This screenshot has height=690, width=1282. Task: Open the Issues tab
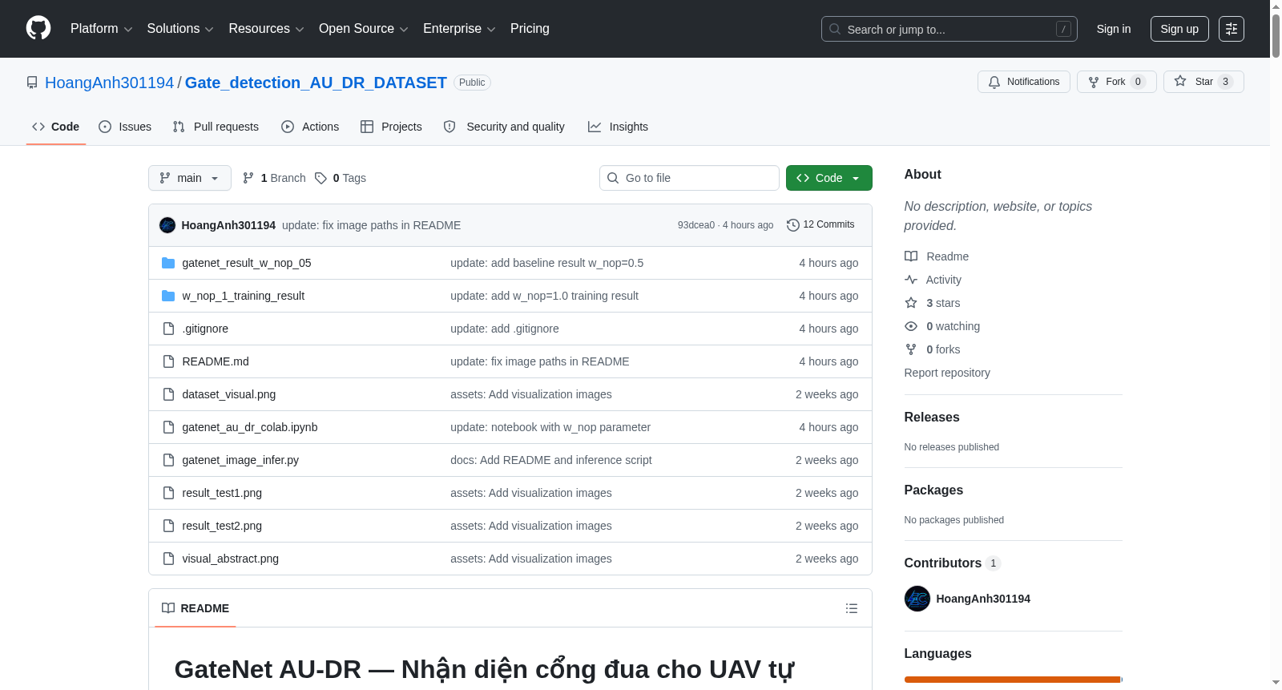click(125, 127)
